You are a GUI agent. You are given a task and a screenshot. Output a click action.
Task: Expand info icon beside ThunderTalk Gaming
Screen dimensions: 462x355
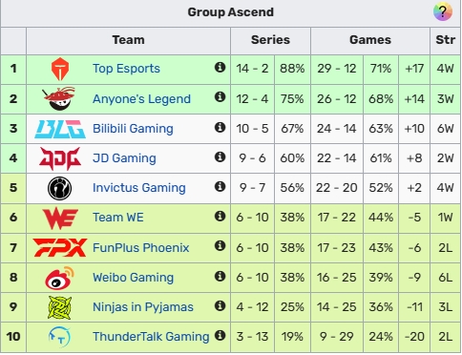pos(220,335)
